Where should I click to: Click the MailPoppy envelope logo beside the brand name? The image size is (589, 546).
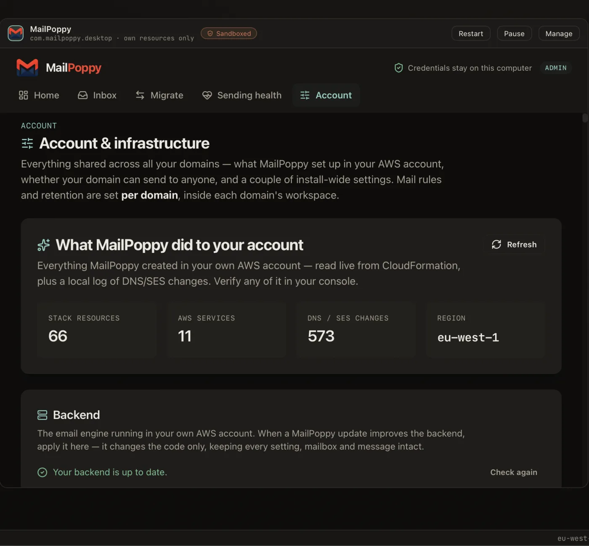tap(27, 68)
